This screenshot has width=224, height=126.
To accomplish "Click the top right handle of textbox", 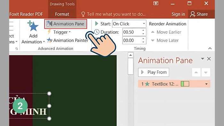I will click(49, 93).
